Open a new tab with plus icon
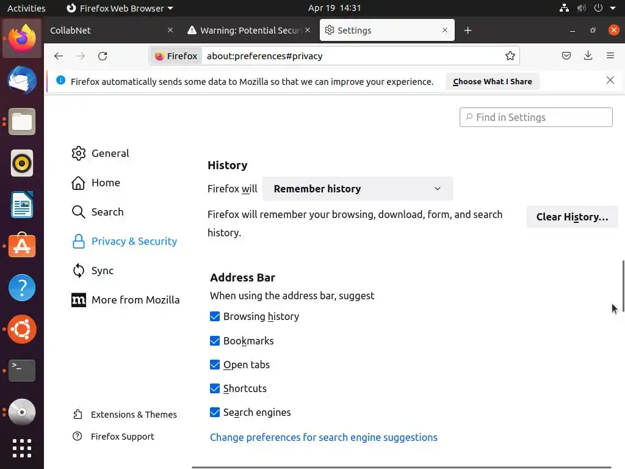Screen dimensions: 625x469 tap(468, 31)
